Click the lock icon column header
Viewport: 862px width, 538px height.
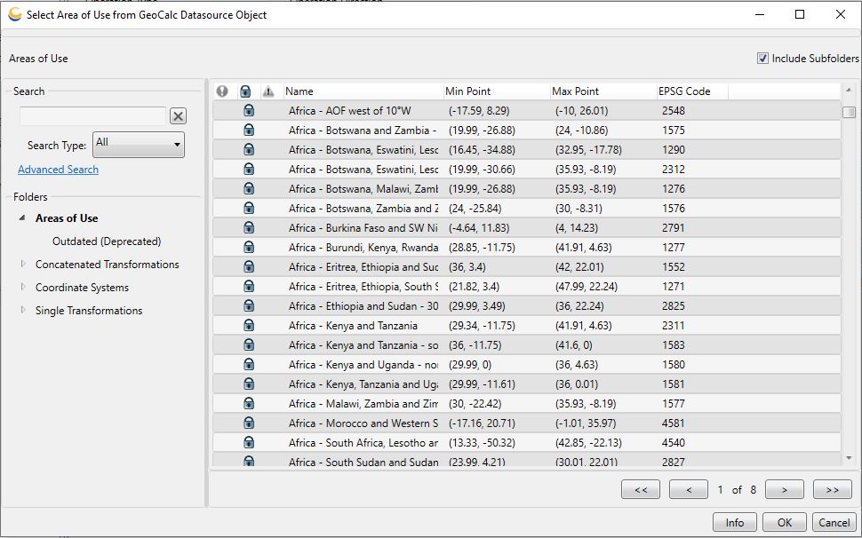click(245, 91)
